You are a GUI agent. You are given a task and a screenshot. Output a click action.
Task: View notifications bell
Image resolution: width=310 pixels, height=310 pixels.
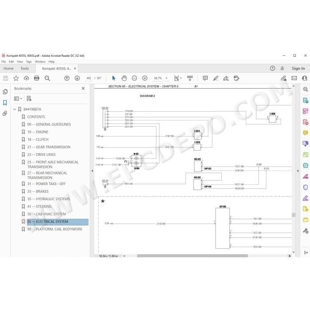point(282,68)
